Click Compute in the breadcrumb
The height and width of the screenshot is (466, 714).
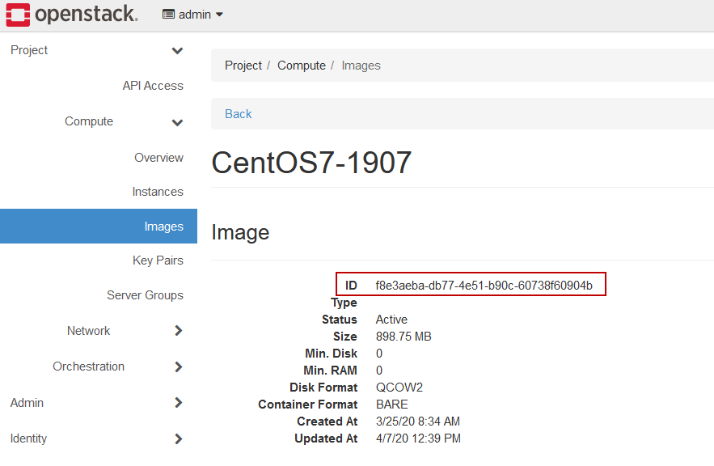pyautogui.click(x=301, y=66)
